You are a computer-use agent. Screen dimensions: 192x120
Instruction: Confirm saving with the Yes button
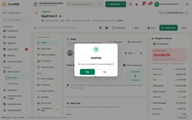[87, 72]
